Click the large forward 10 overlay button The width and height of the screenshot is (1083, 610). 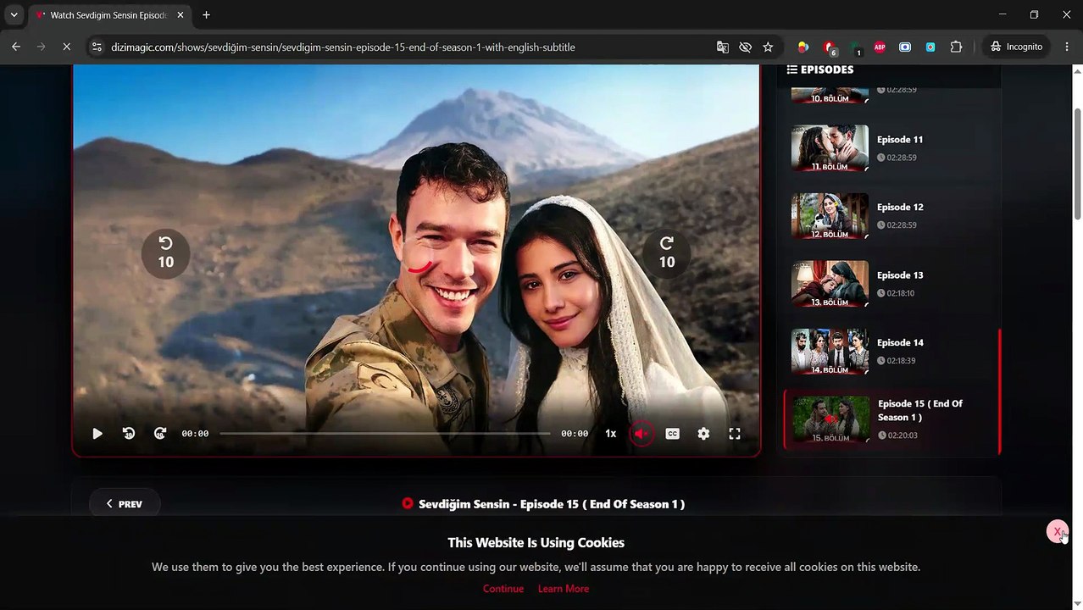(x=667, y=253)
